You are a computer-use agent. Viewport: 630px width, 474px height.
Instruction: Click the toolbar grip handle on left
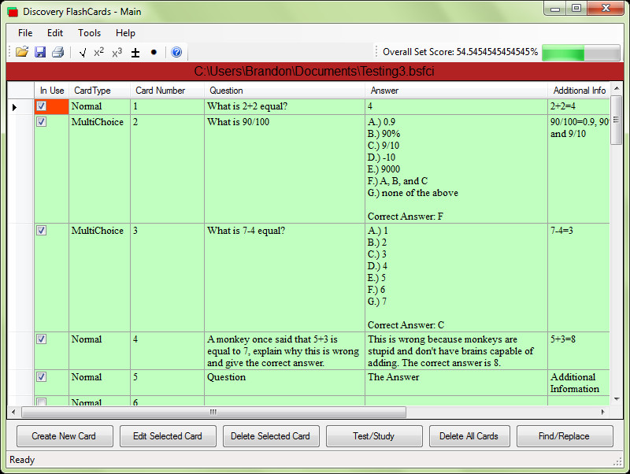[x=10, y=52]
